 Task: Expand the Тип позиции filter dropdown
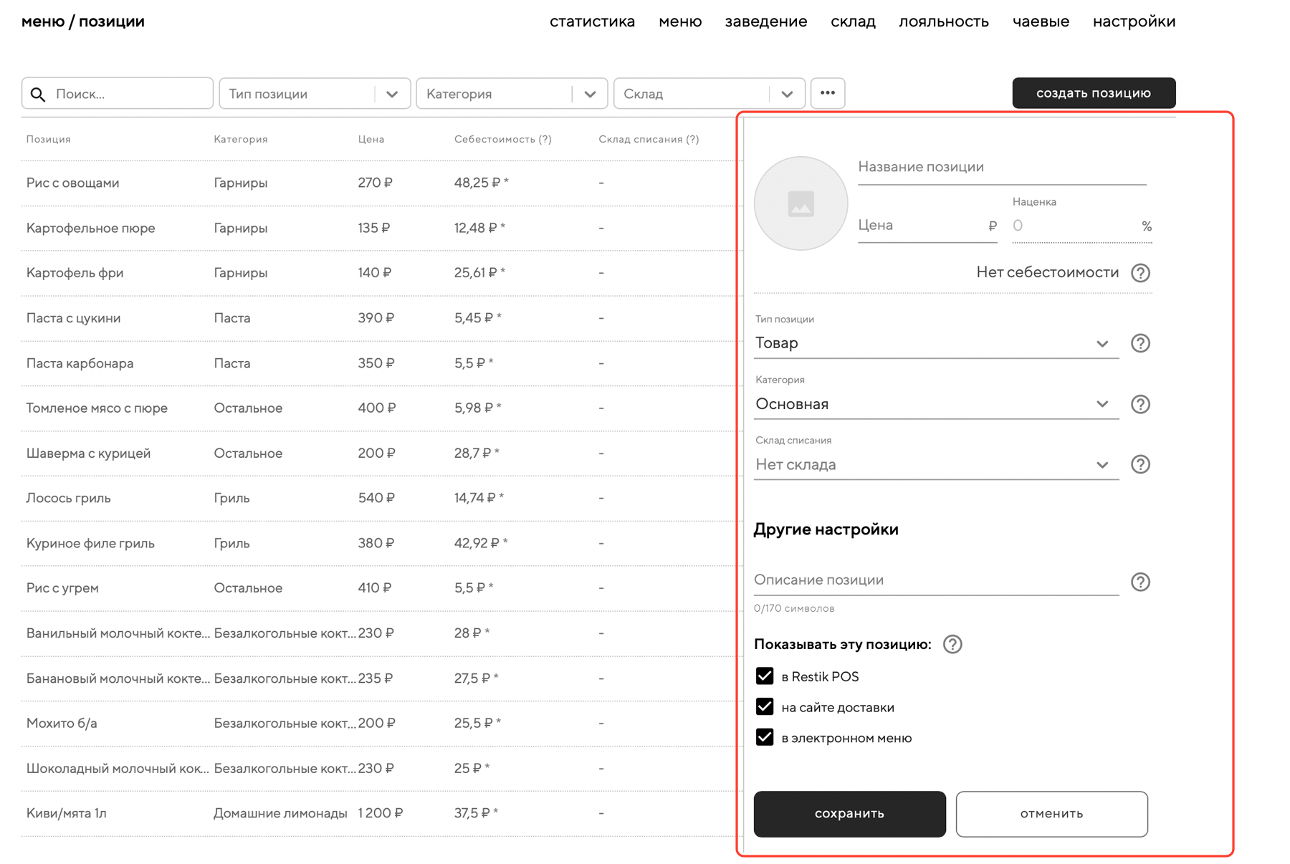[315, 94]
